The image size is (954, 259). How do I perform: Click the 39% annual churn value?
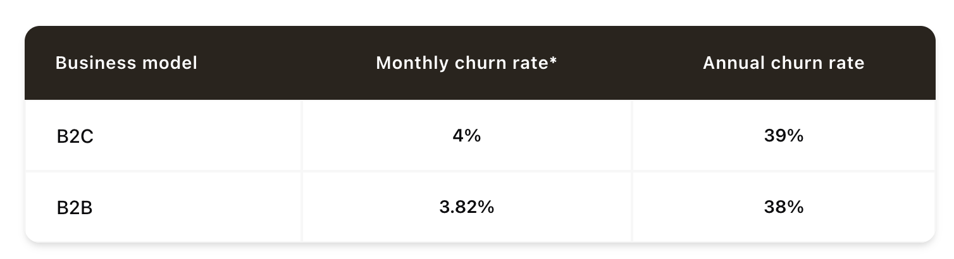point(783,136)
